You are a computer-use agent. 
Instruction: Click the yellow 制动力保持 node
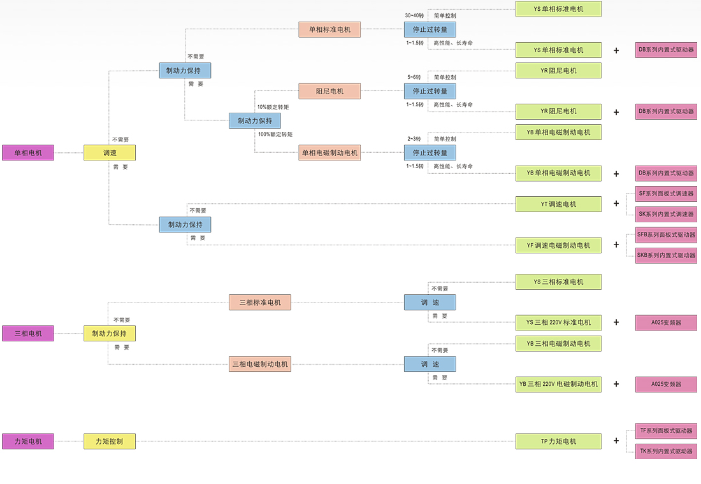click(x=110, y=334)
